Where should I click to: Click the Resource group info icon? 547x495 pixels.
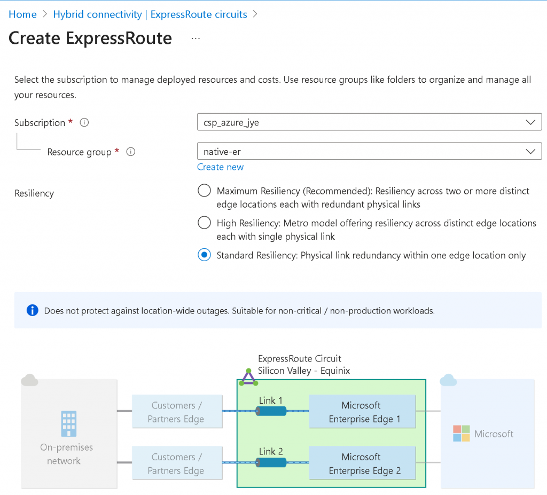130,152
